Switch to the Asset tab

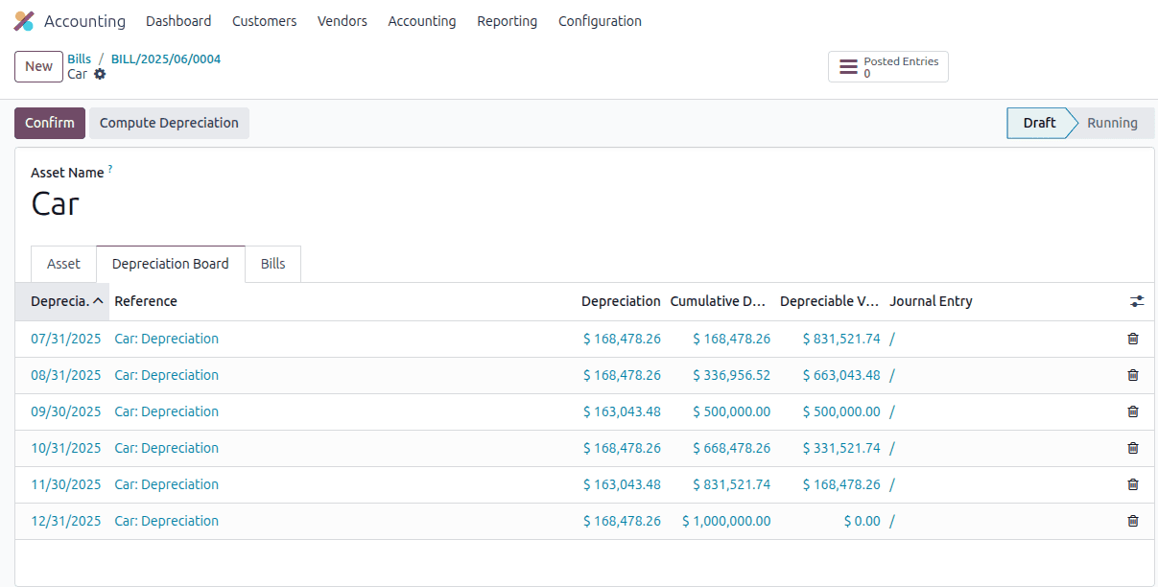[x=63, y=263]
